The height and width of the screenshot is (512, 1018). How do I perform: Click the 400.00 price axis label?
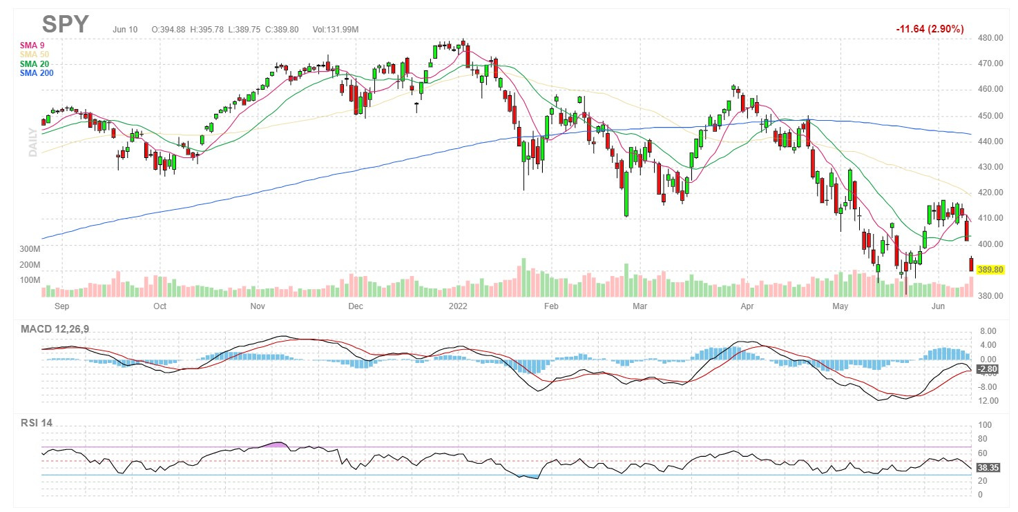point(990,244)
